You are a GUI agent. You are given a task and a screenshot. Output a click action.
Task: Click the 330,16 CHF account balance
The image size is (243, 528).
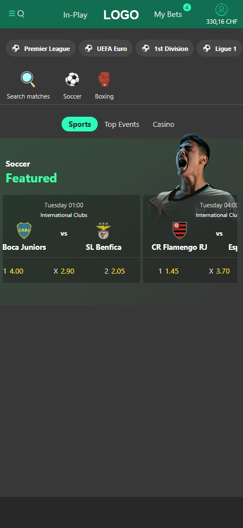coord(222,22)
